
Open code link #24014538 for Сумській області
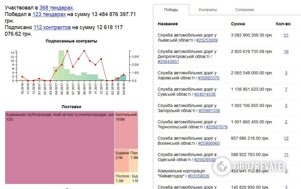pos(205,94)
